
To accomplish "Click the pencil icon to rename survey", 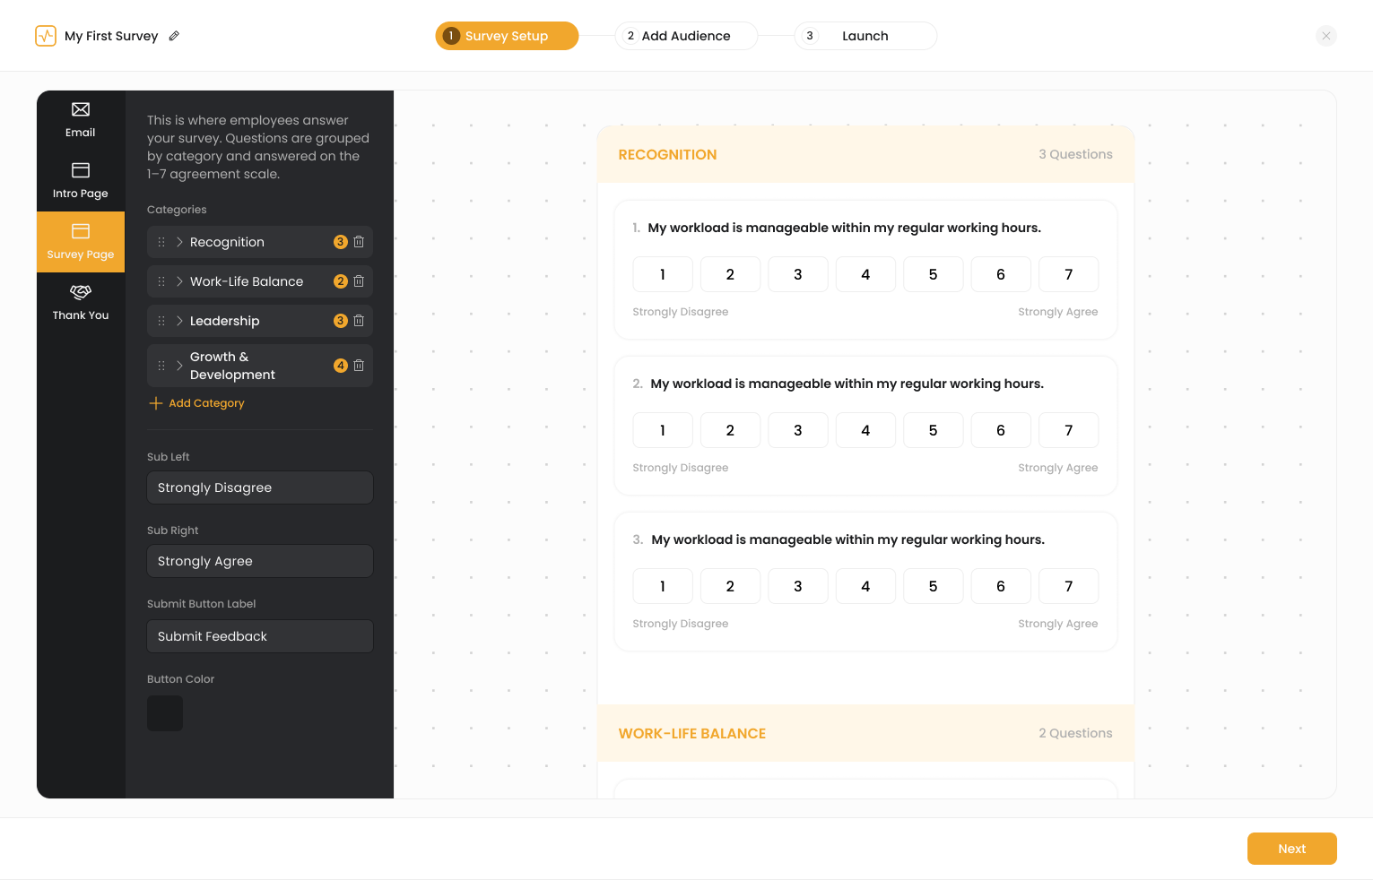I will coord(174,36).
